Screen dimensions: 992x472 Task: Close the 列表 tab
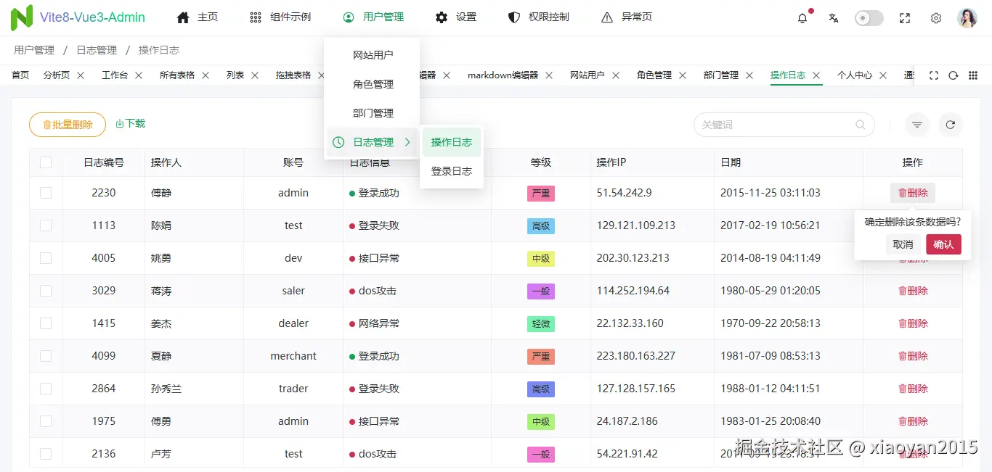[255, 75]
